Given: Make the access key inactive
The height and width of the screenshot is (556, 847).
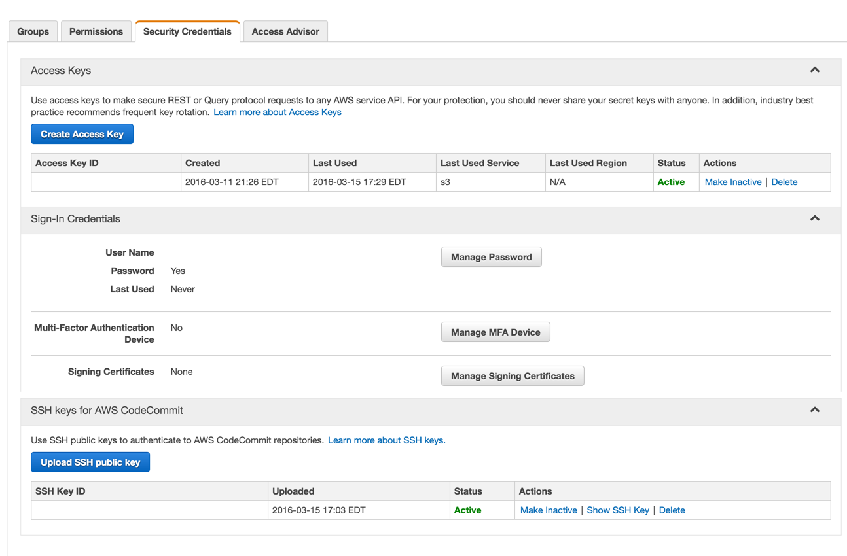Looking at the screenshot, I should pos(733,182).
